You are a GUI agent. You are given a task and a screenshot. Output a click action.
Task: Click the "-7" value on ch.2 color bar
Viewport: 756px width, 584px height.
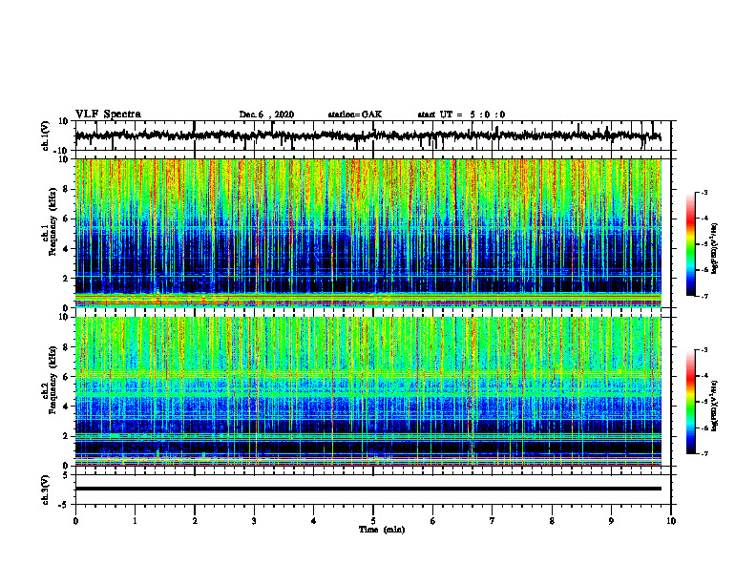pyautogui.click(x=704, y=453)
